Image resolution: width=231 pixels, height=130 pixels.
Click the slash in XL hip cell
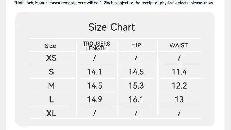click(136, 113)
